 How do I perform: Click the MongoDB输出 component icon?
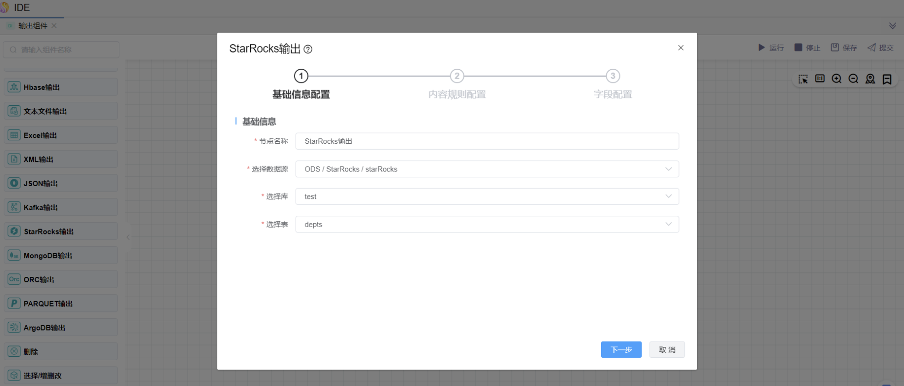click(14, 255)
